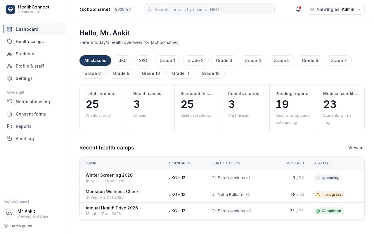This screenshot has height=234, width=374.
Task: Click the Monsoon Wellness Check camp name
Action: pyautogui.click(x=112, y=192)
